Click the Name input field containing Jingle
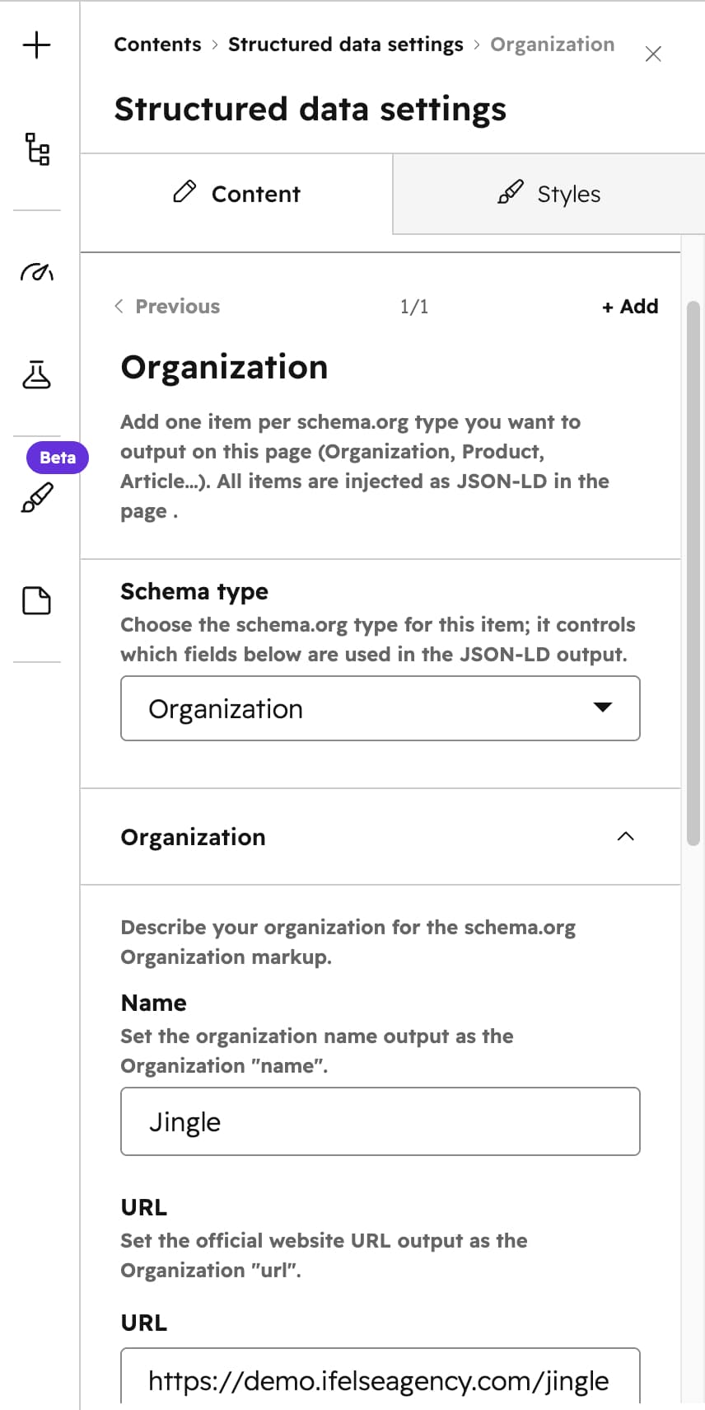Screen dimensions: 705x1410 tap(381, 1121)
